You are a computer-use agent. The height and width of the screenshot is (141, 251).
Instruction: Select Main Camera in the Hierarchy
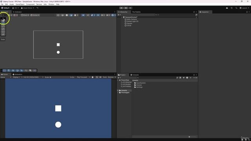(132, 19)
